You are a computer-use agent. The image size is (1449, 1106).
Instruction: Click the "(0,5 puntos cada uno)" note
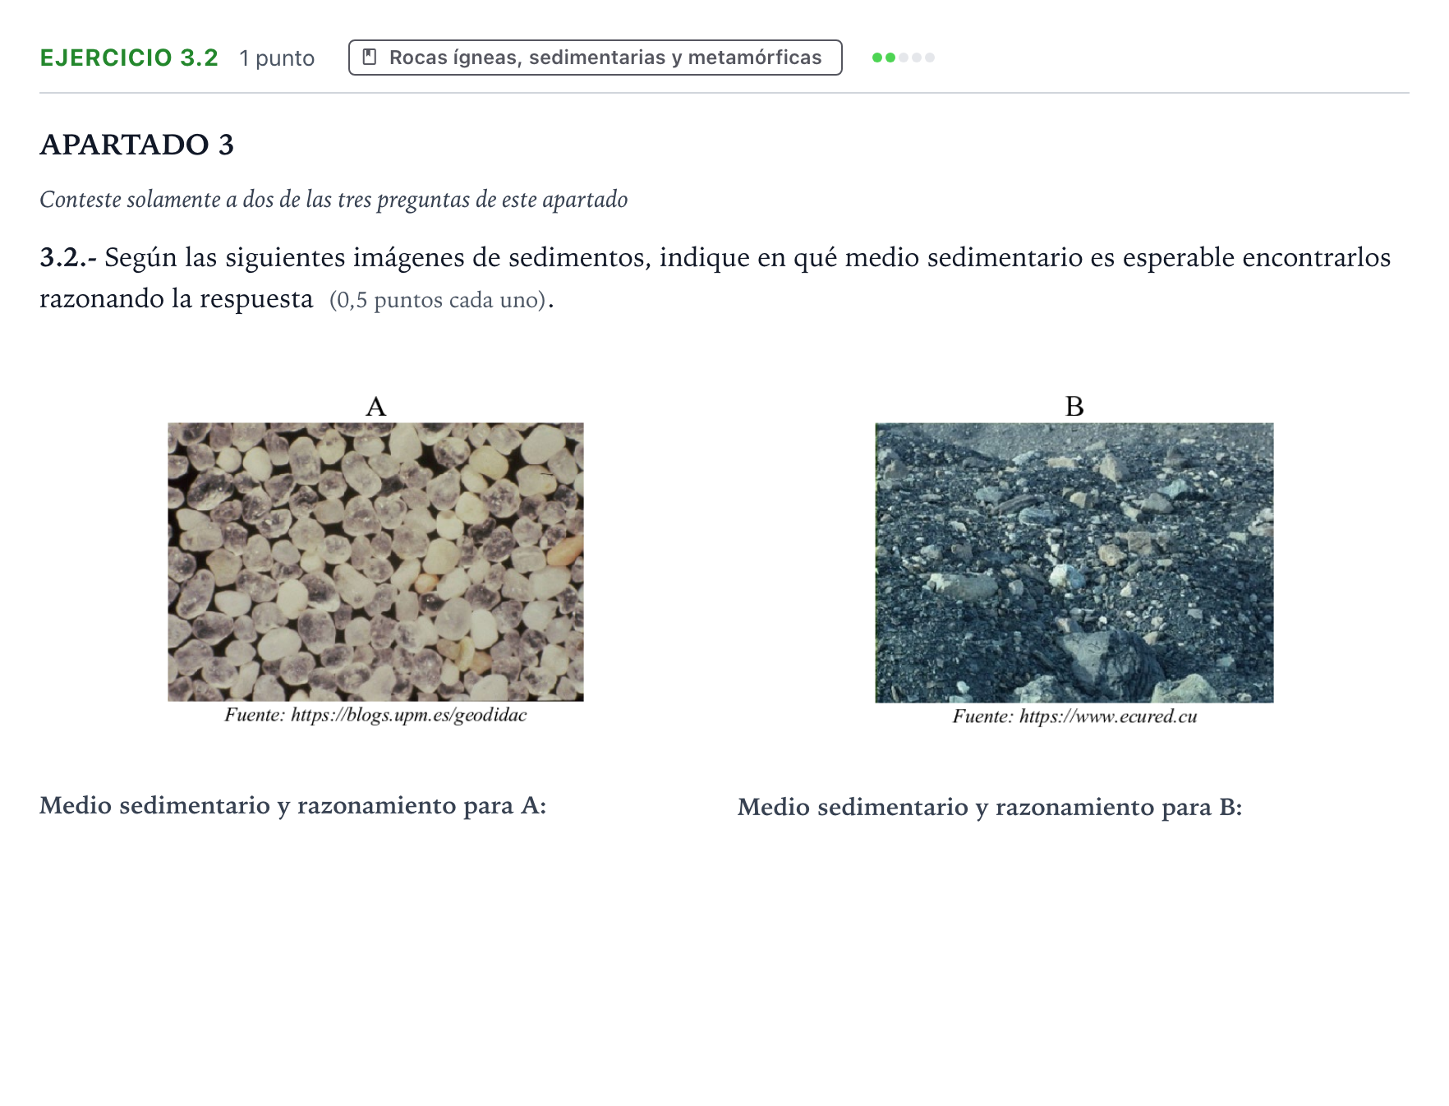(438, 300)
